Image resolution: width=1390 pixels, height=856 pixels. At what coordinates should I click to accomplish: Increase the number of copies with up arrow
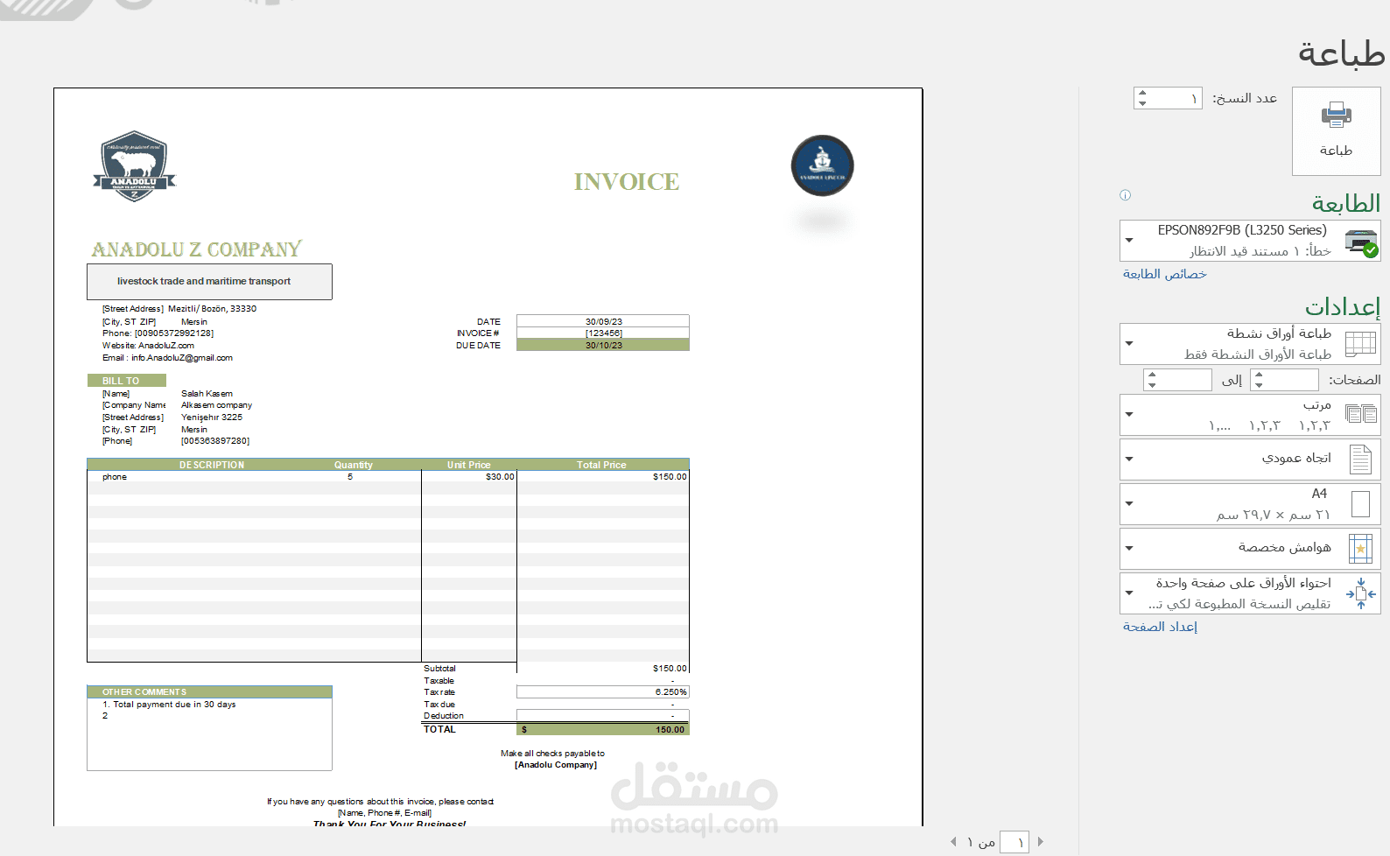coord(1142,93)
